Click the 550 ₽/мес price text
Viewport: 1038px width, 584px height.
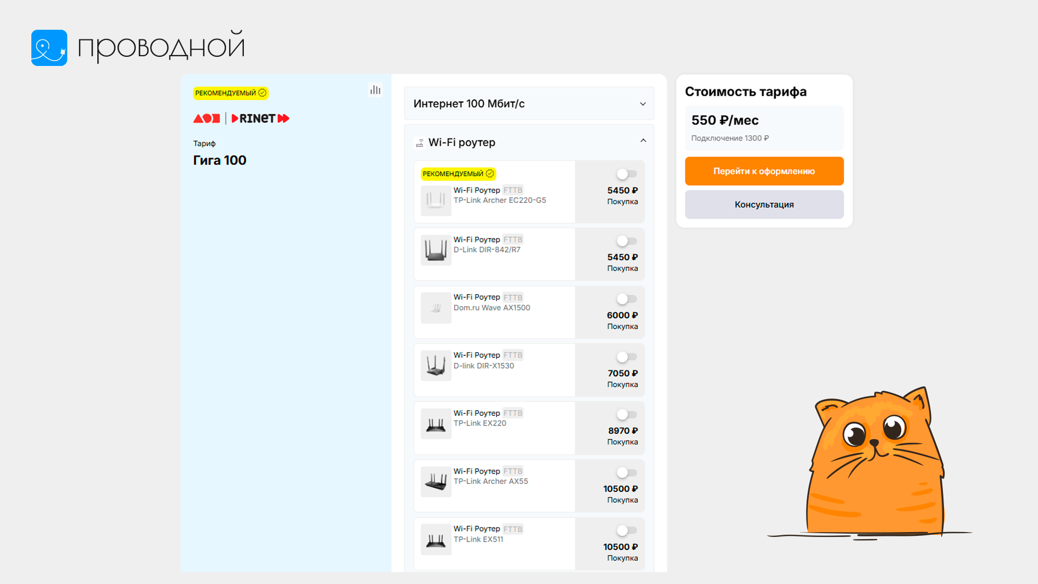coord(725,121)
